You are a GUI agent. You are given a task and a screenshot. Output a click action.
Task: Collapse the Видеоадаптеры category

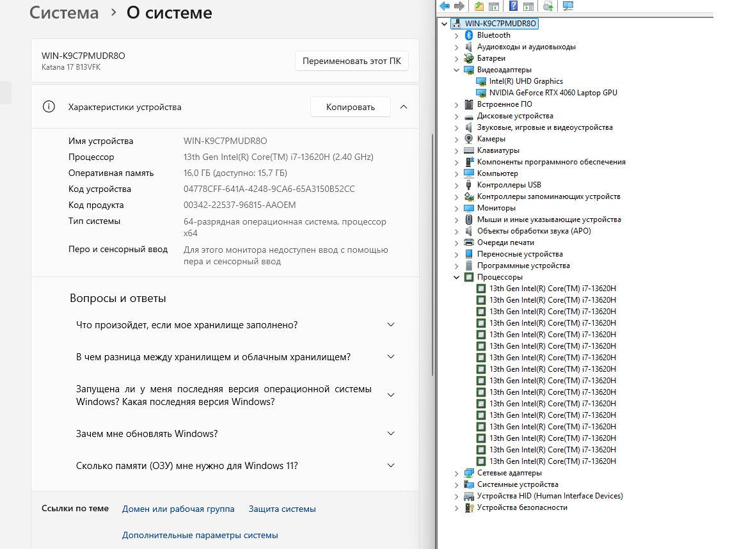(x=457, y=70)
